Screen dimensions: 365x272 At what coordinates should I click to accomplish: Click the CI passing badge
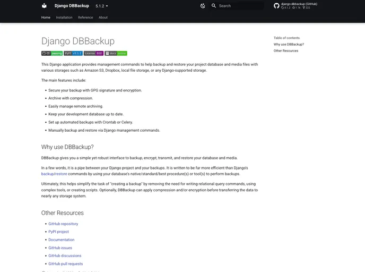pos(52,53)
